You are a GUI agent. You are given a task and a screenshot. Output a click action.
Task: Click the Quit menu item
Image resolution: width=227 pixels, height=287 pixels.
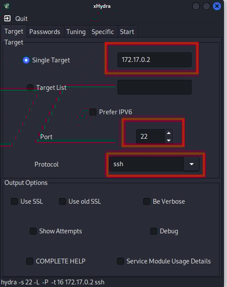(21, 19)
